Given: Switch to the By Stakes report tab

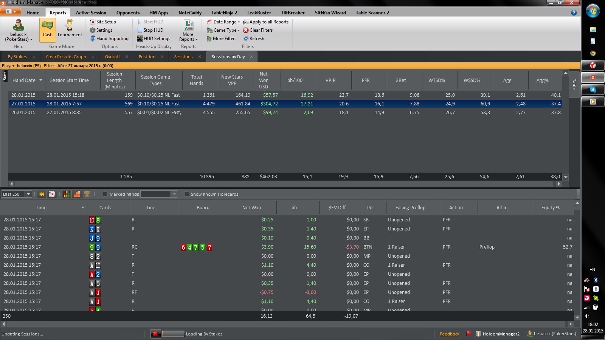Looking at the screenshot, I should tap(17, 57).
